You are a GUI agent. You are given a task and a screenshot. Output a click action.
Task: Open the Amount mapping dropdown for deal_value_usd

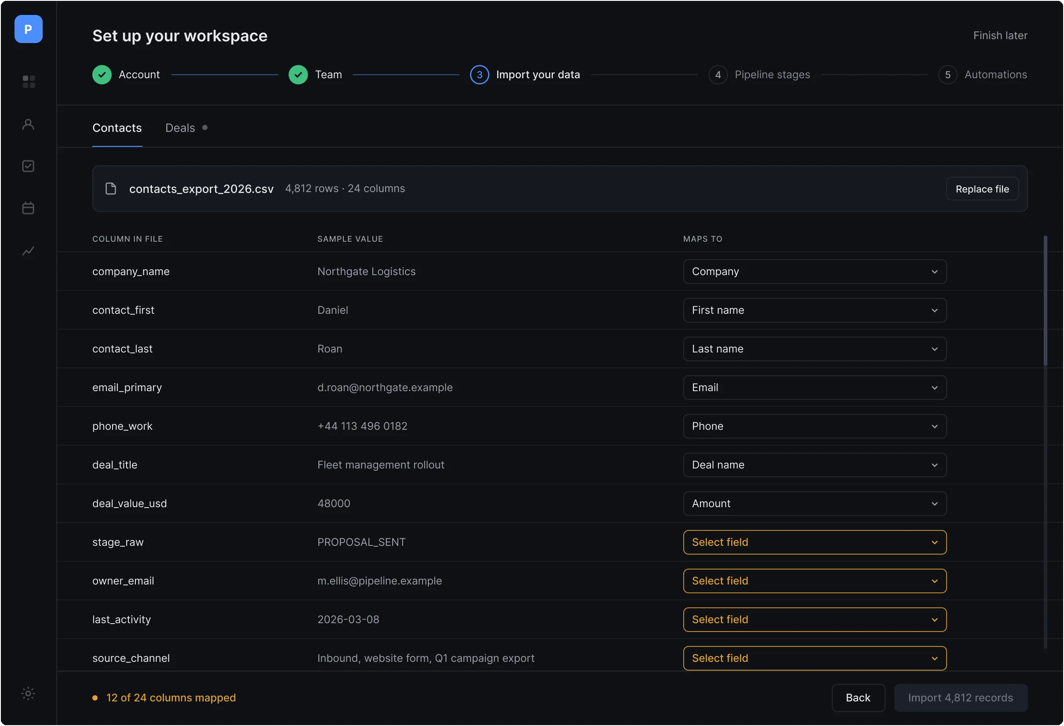click(815, 504)
